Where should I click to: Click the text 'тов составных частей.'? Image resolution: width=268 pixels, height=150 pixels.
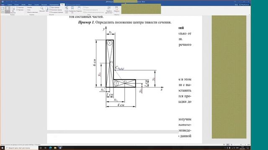pos(86,17)
